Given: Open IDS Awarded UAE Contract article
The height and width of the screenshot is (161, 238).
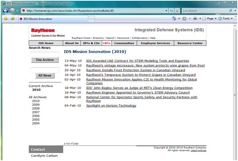Looking at the screenshot, I should 138,61.
